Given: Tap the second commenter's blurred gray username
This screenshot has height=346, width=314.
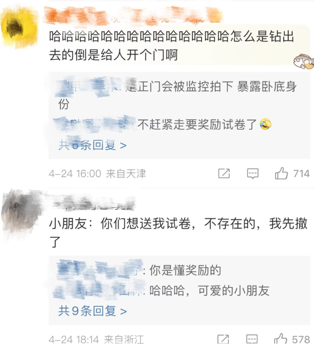Looking at the screenshot, I should click(x=94, y=203).
